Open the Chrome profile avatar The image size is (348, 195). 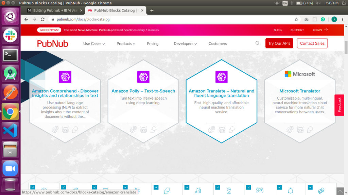coord(334,19)
